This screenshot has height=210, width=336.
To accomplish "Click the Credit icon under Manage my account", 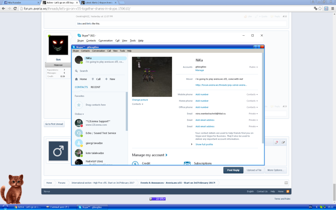I will click(x=135, y=163).
